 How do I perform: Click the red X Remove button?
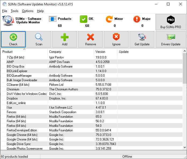click(90, 39)
